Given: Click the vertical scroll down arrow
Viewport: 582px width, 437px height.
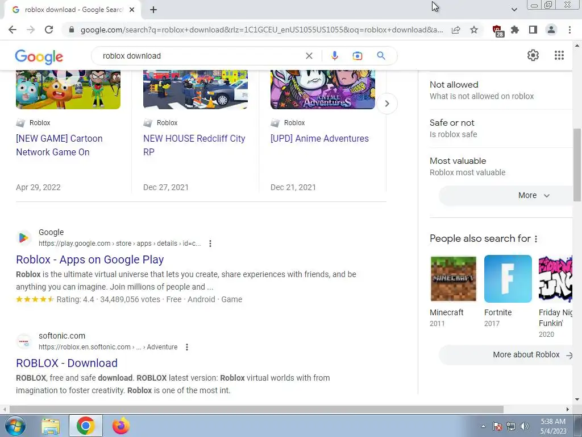Looking at the screenshot, I should pos(577,399).
